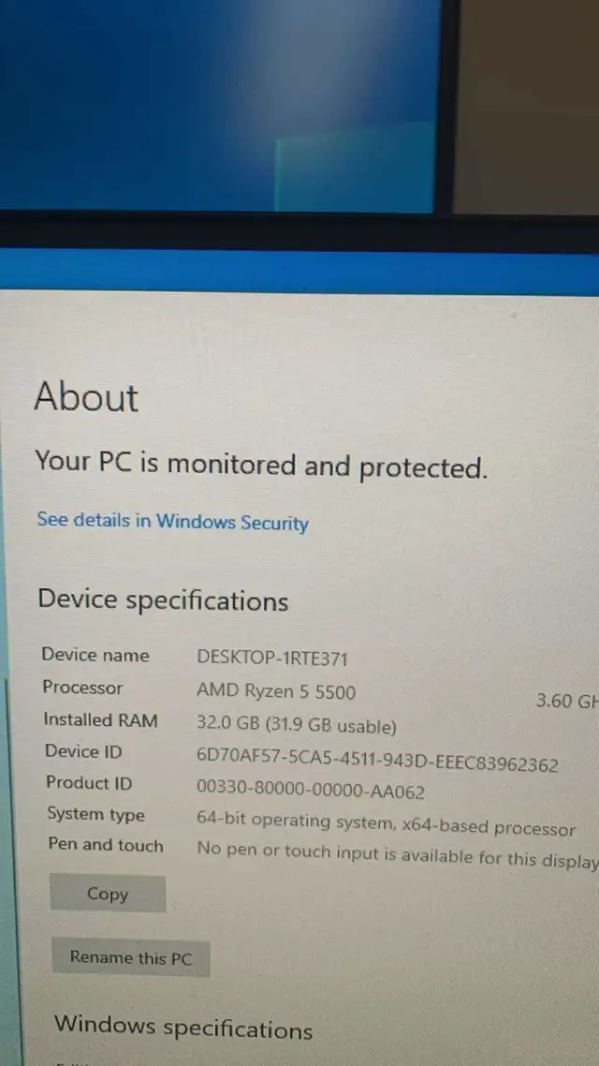
Task: Click the About page heading
Action: (x=86, y=396)
